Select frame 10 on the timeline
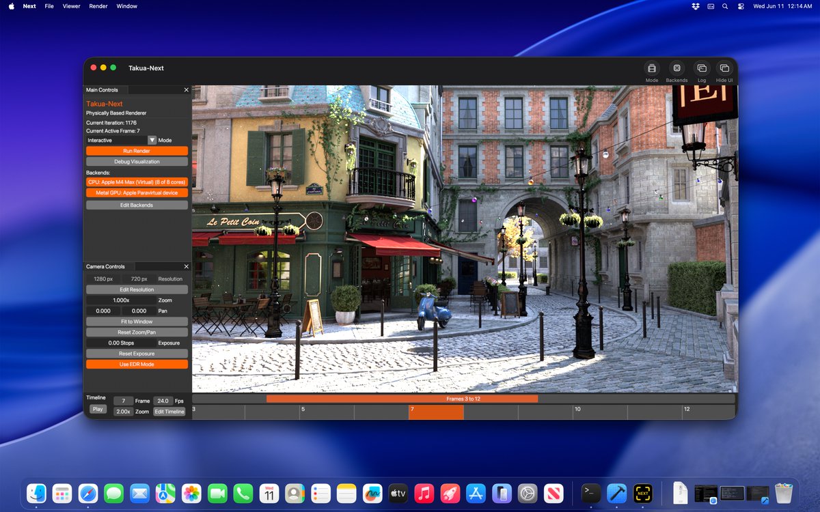The image size is (820, 512). (600, 412)
